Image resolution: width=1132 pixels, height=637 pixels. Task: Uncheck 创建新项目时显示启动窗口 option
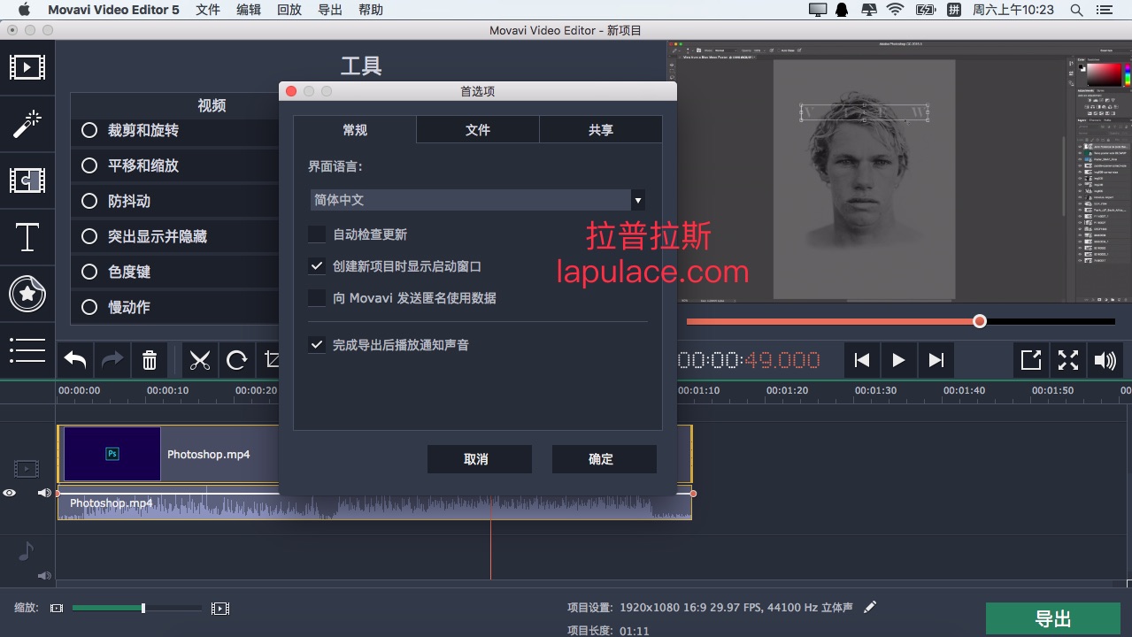317,266
